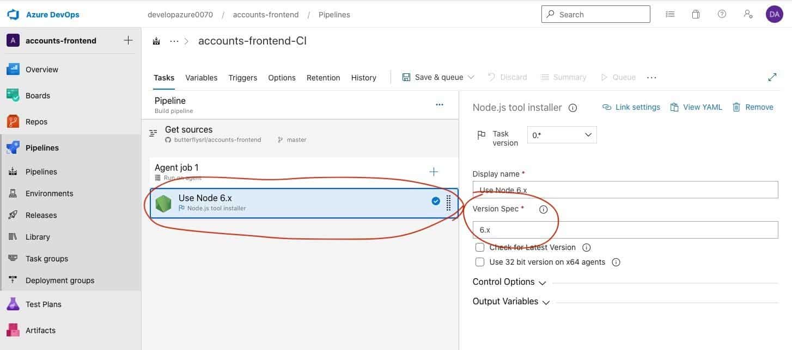Click the Link settings link
Viewport: 792px width, 350px height.
(631, 107)
